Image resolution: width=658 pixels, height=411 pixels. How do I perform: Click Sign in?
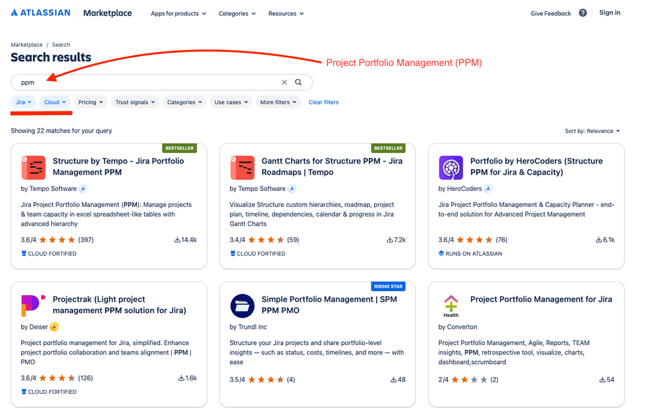click(x=610, y=13)
